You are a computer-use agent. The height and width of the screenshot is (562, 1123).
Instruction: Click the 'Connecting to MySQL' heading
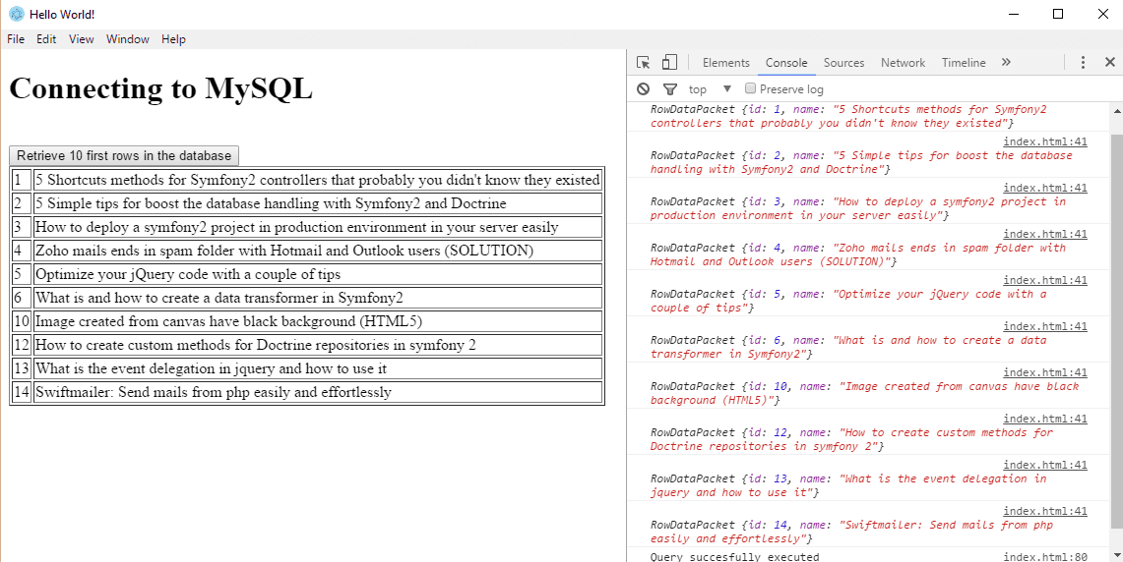[x=160, y=88]
